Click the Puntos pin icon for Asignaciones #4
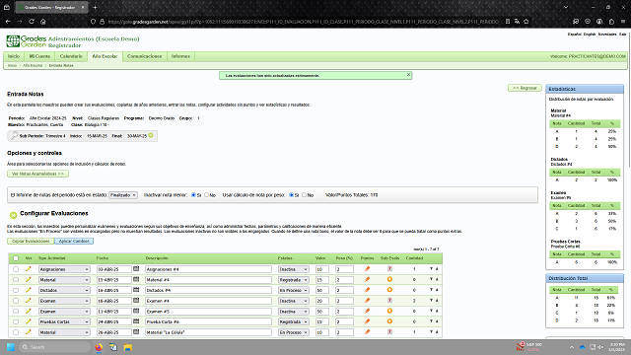Image resolution: width=631 pixels, height=355 pixels. pyautogui.click(x=367, y=269)
